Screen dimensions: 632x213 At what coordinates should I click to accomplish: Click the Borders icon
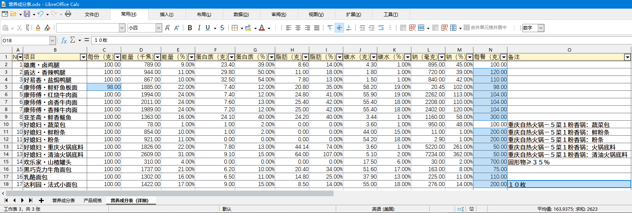click(x=235, y=28)
